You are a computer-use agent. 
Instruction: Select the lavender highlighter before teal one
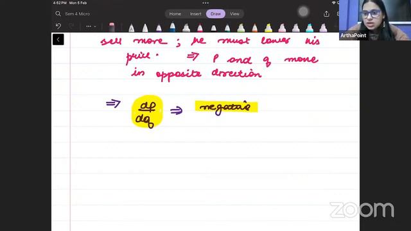[295, 28]
